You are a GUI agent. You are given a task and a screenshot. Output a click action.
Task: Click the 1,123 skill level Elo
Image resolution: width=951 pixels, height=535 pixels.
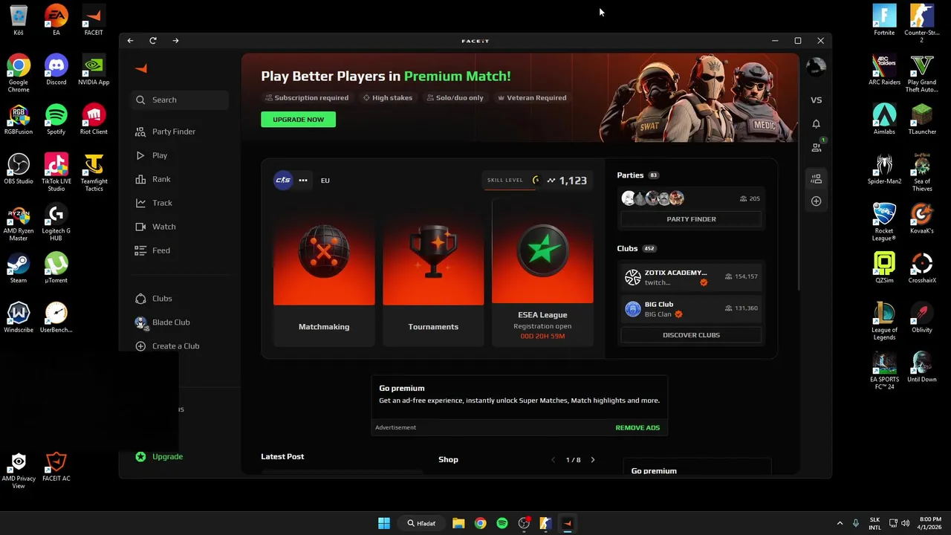coord(573,181)
